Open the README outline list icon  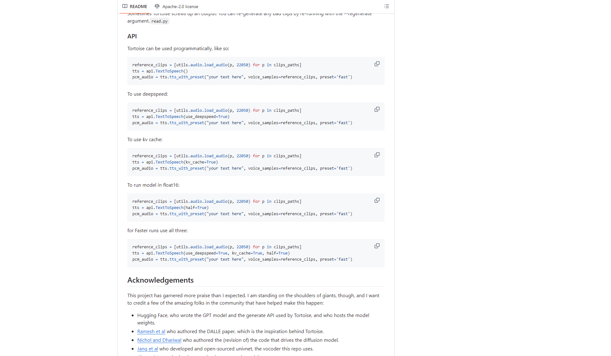[386, 6]
